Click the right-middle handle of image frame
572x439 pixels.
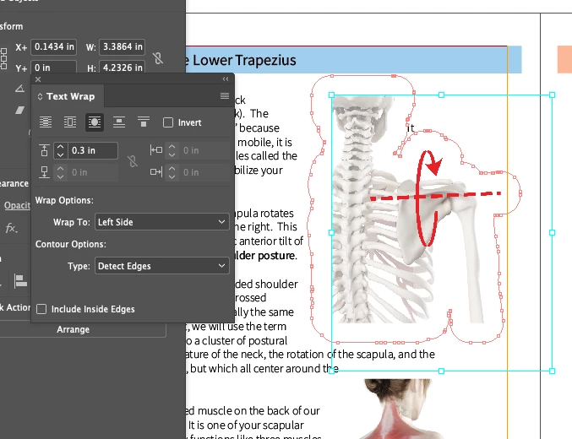click(553, 232)
